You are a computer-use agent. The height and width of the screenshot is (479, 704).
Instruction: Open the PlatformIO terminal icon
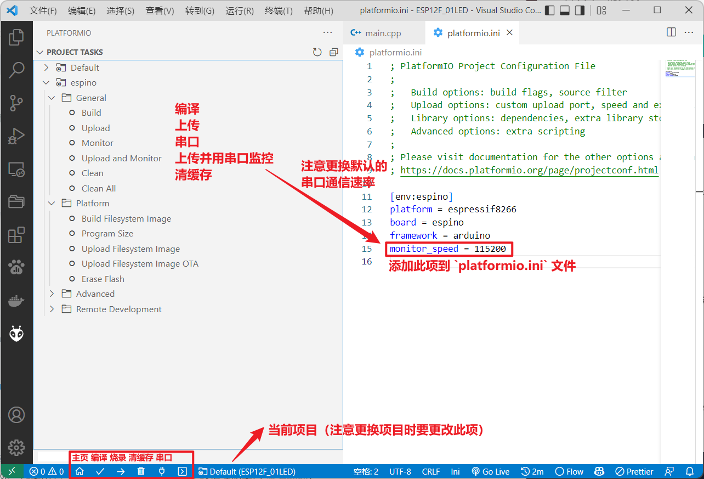182,471
